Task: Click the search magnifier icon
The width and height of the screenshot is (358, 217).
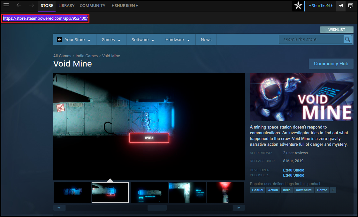Action: coord(347,39)
